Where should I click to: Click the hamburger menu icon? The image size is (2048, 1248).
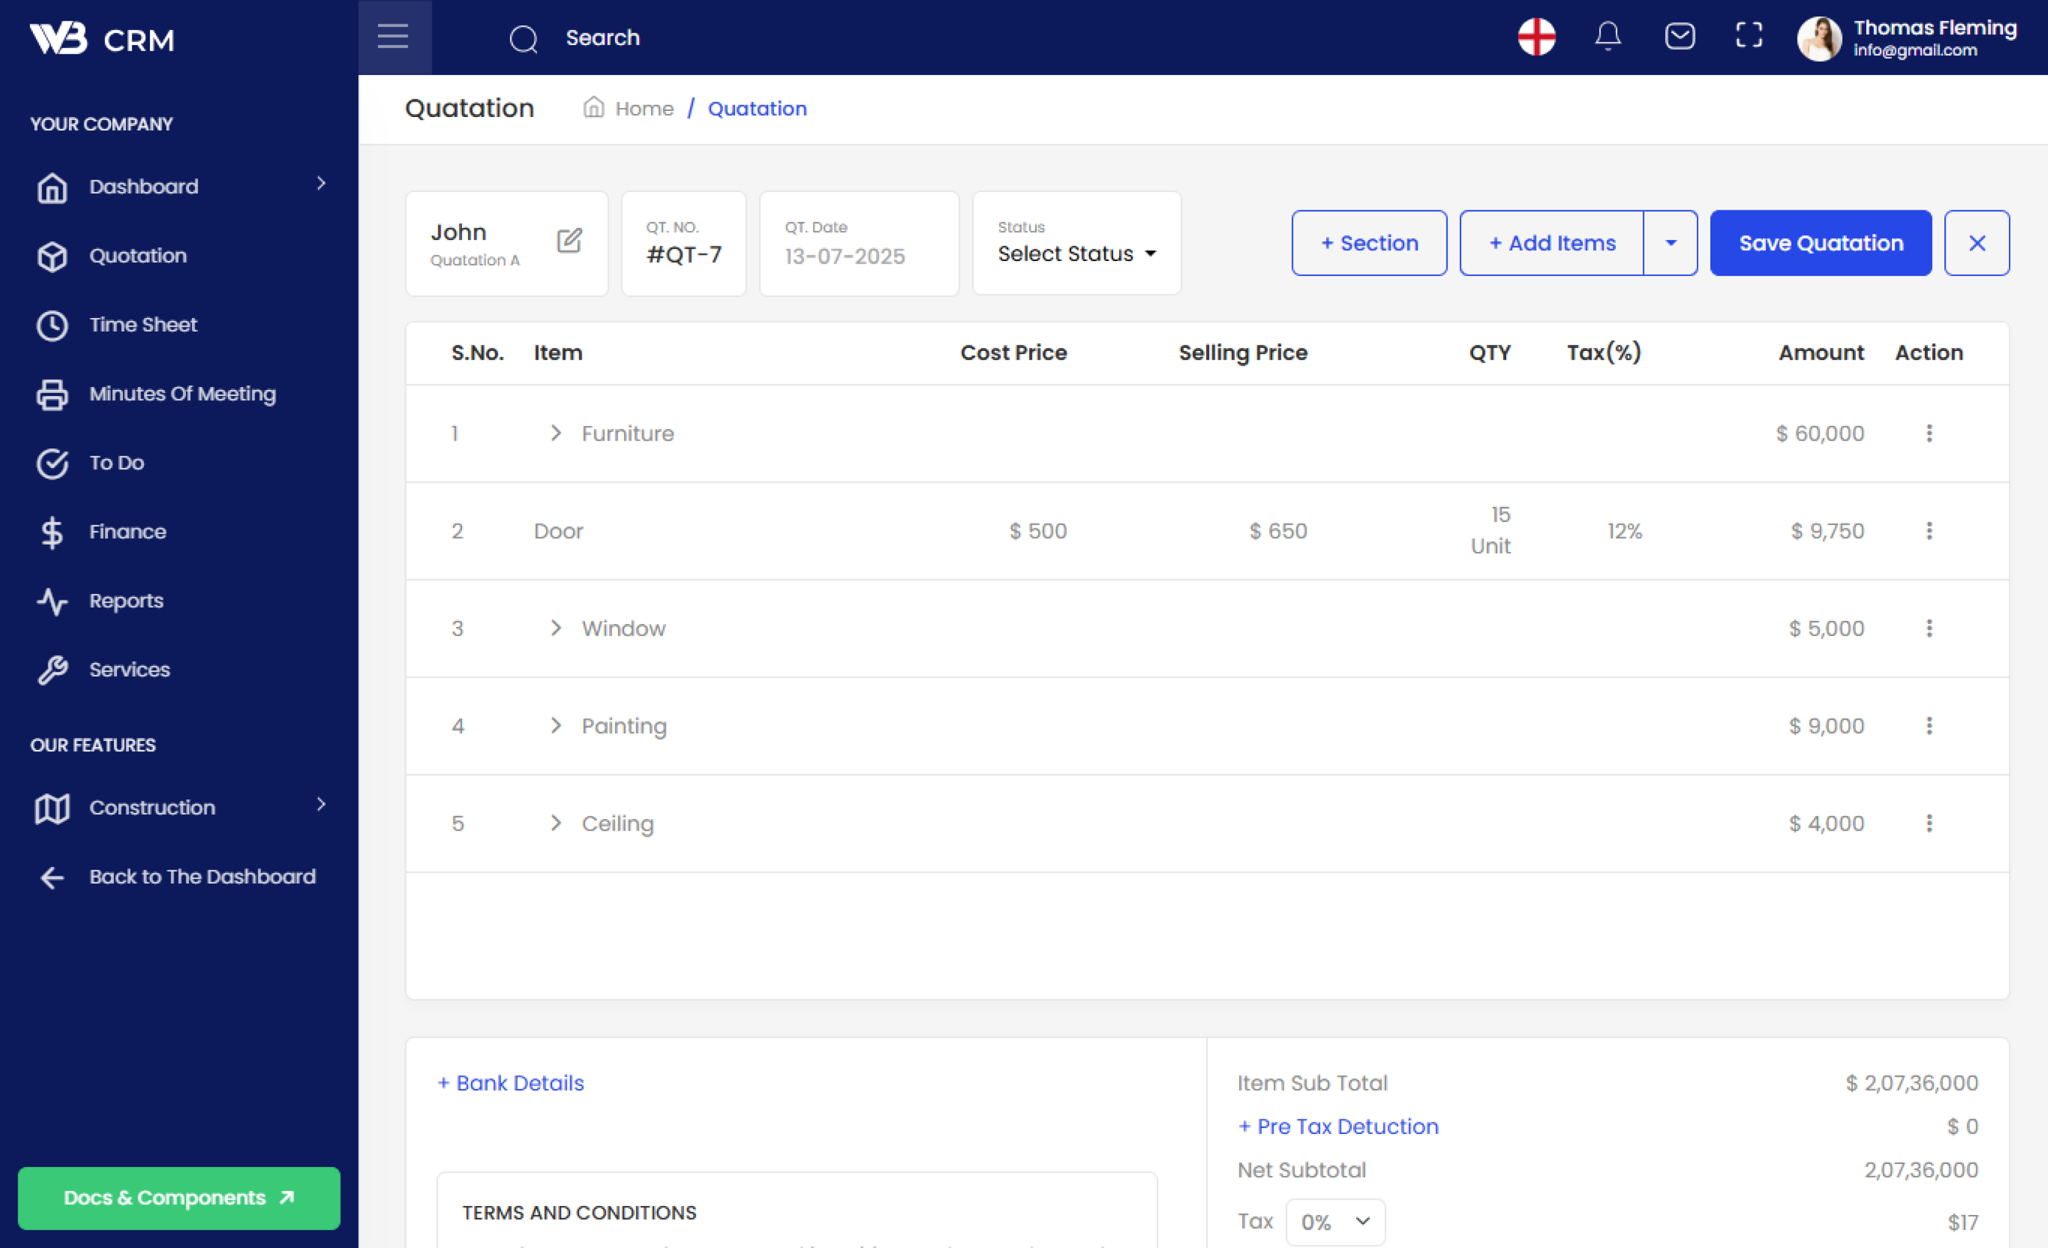coord(393,37)
